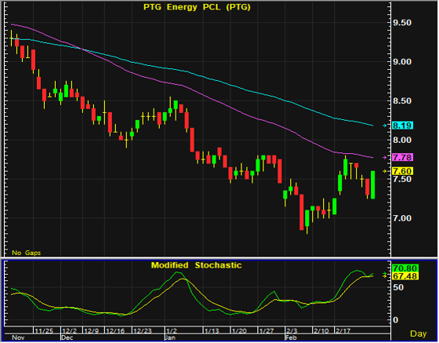Click the 7.50 price axis label
The width and height of the screenshot is (439, 343).
coord(402,179)
